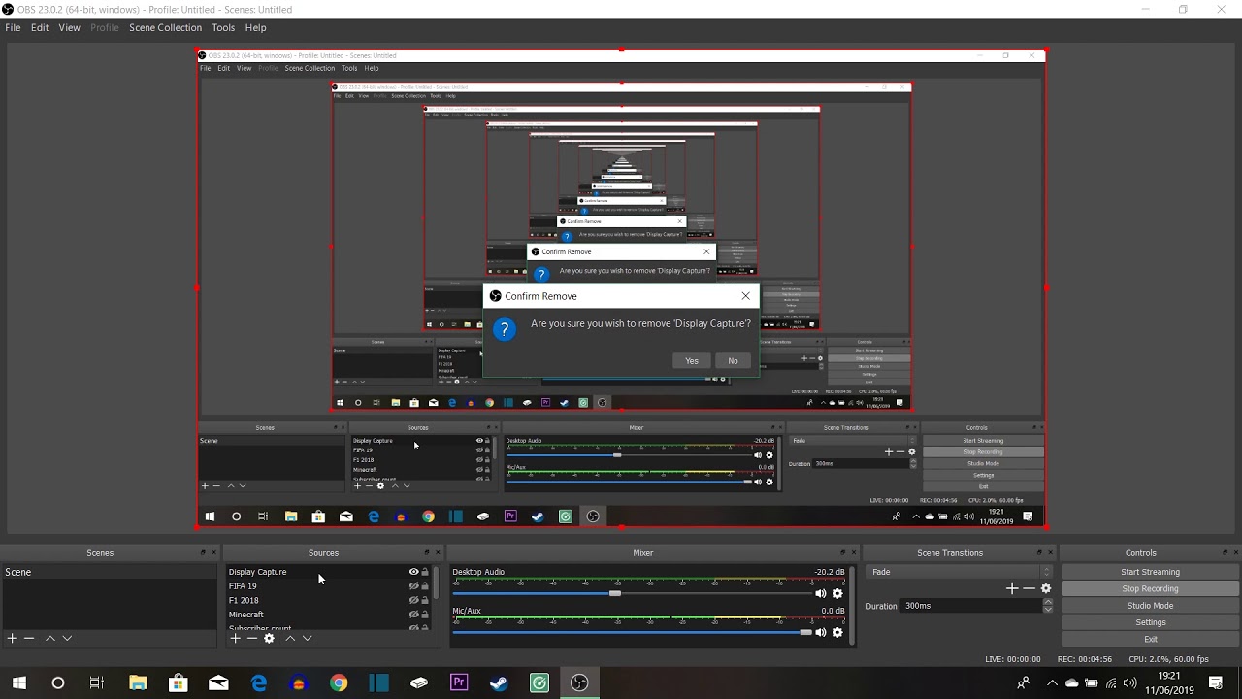1242x699 pixels.
Task: Toggle the lock on the FIFA 19 source
Action: pyautogui.click(x=425, y=586)
